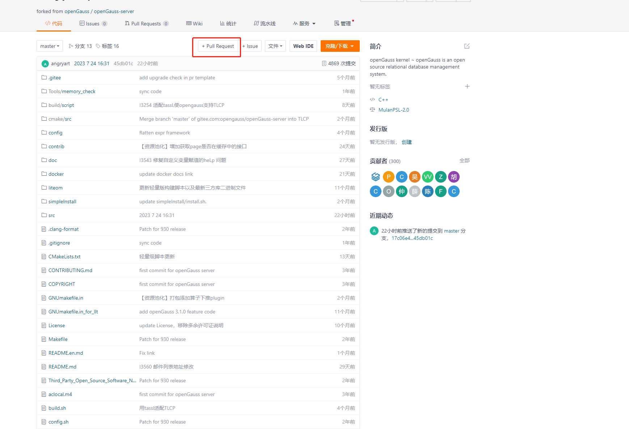
Task: Click the file icon beside .gitignore
Action: [x=44, y=243]
